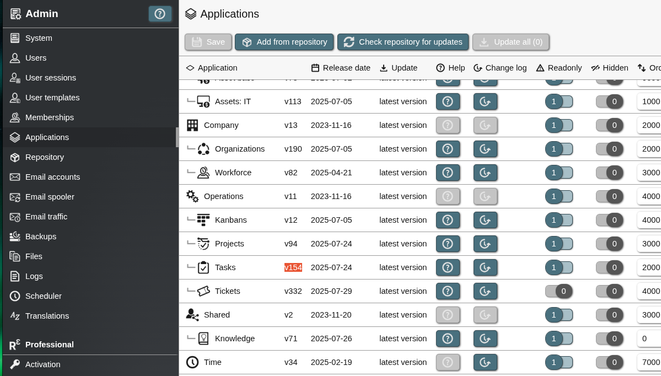Disable Readonly for Assets: IT

click(558, 101)
